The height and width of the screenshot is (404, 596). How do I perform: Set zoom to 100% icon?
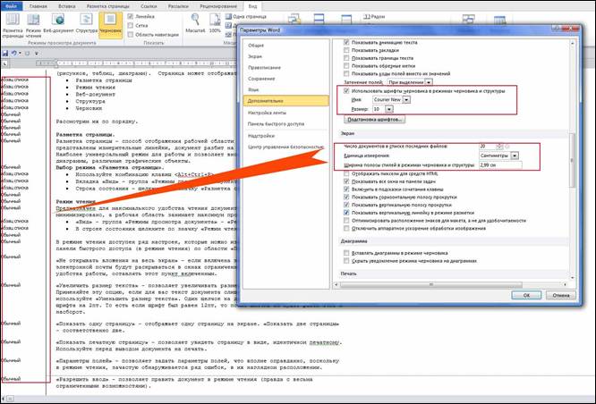coord(215,22)
